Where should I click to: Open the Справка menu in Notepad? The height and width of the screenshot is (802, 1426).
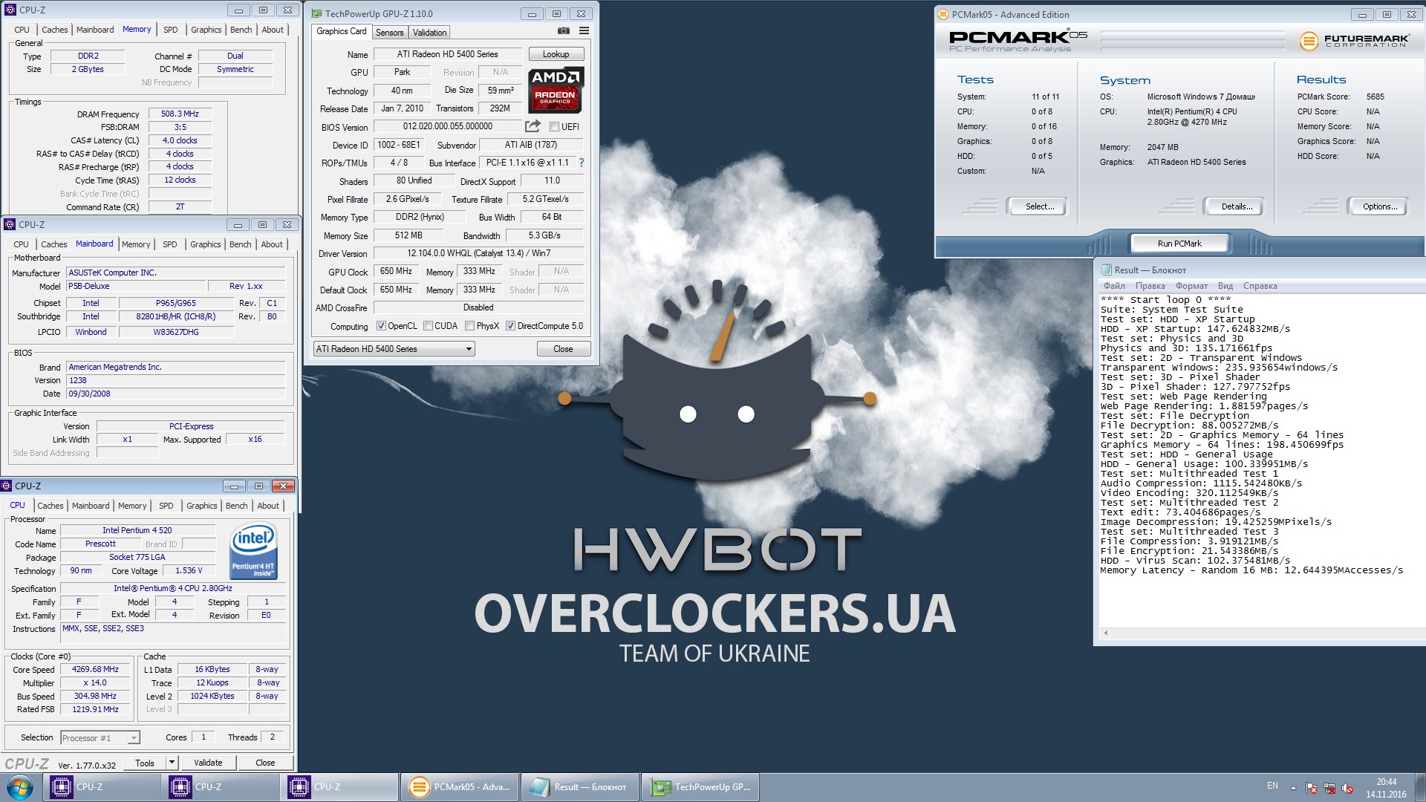1260,286
